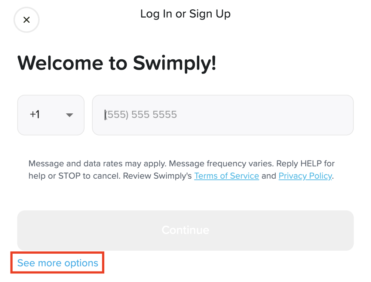Image resolution: width=371 pixels, height=282 pixels.
Task: Click the Log In or Sign Up title
Action: (x=185, y=14)
